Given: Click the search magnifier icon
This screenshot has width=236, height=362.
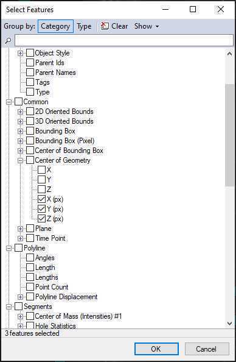Looking at the screenshot, I should coord(8,41).
